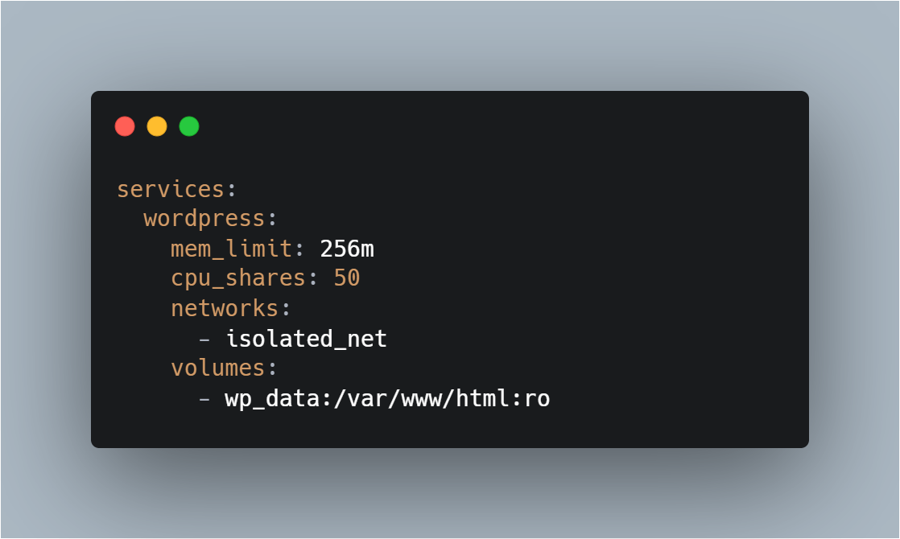Image resolution: width=900 pixels, height=539 pixels.
Task: Click the 'volumes' key
Action: 218,368
